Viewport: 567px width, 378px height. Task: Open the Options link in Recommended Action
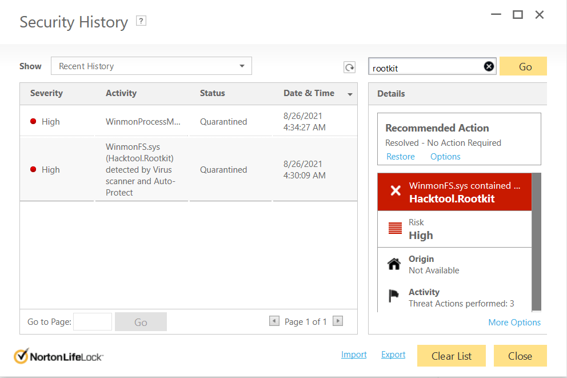[445, 157]
